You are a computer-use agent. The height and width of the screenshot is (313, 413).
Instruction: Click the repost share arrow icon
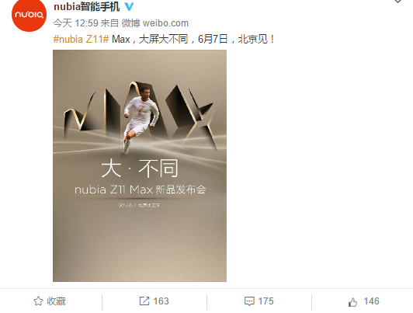(144, 301)
